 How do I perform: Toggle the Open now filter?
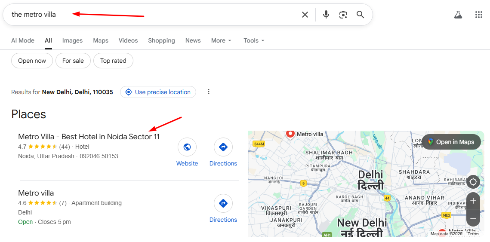point(32,61)
